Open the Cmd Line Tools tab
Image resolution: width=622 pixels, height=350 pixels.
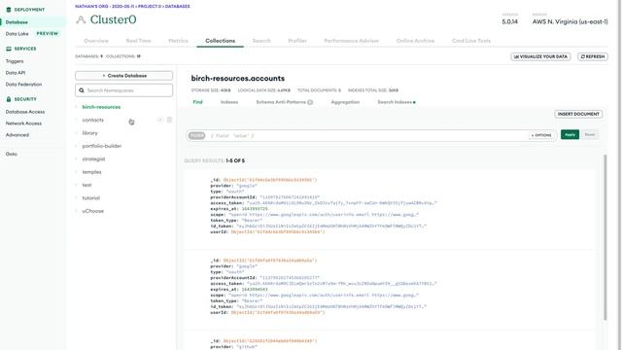(x=471, y=41)
